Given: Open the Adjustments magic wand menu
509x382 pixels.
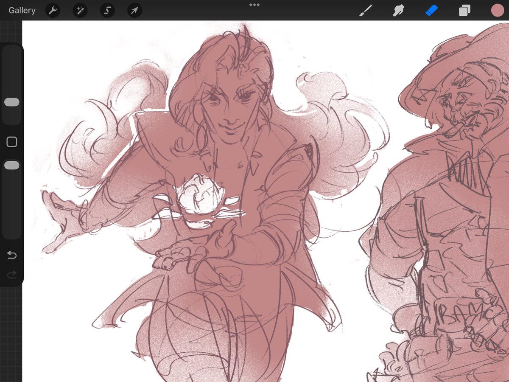Looking at the screenshot, I should 80,11.
